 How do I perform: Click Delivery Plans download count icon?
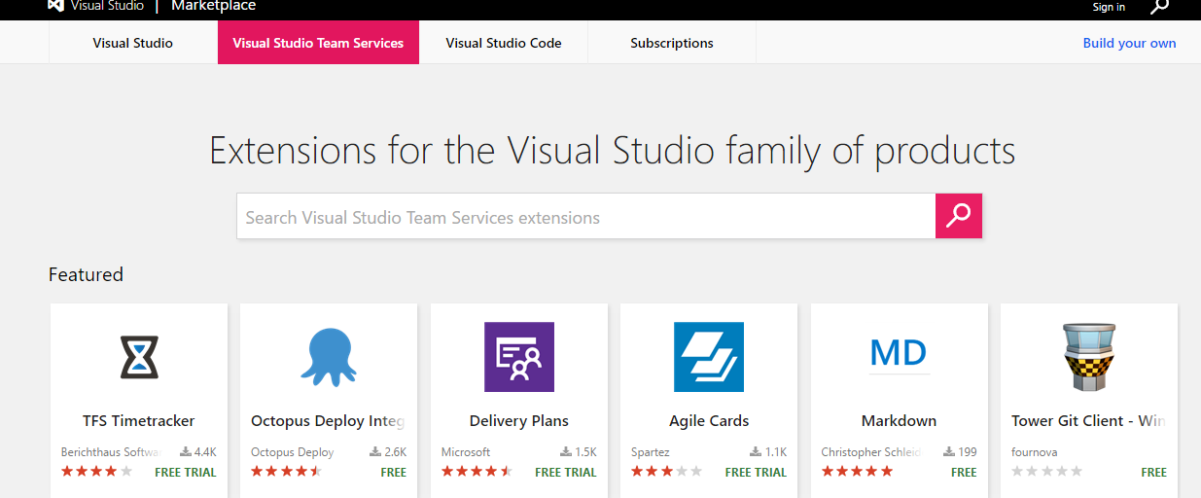(565, 452)
